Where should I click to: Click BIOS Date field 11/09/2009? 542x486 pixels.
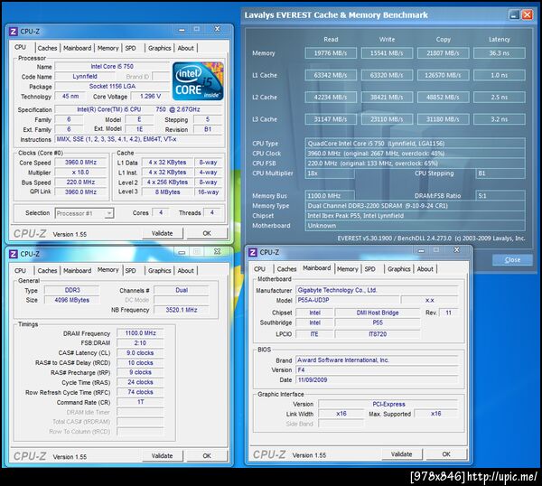coord(377,380)
